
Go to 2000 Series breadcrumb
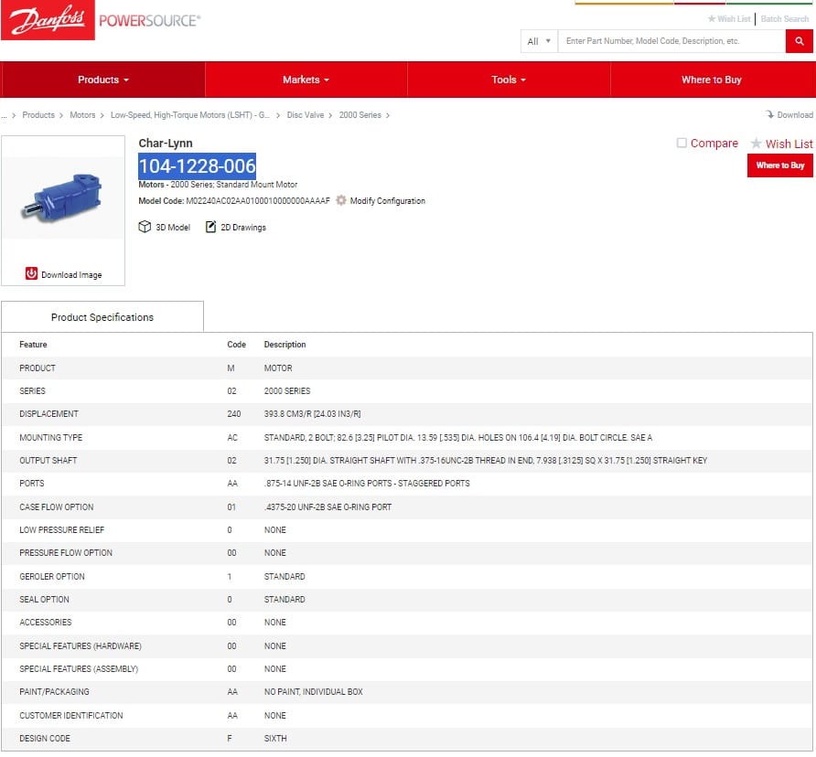pyautogui.click(x=360, y=115)
